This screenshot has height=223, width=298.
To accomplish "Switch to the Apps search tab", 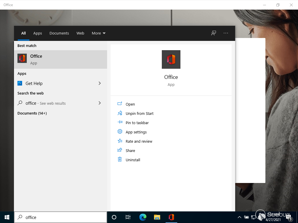I will 38,33.
